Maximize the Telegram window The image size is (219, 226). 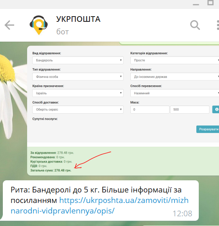210,3
